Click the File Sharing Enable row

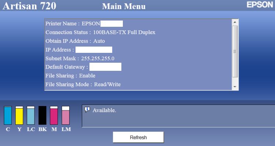70,76
